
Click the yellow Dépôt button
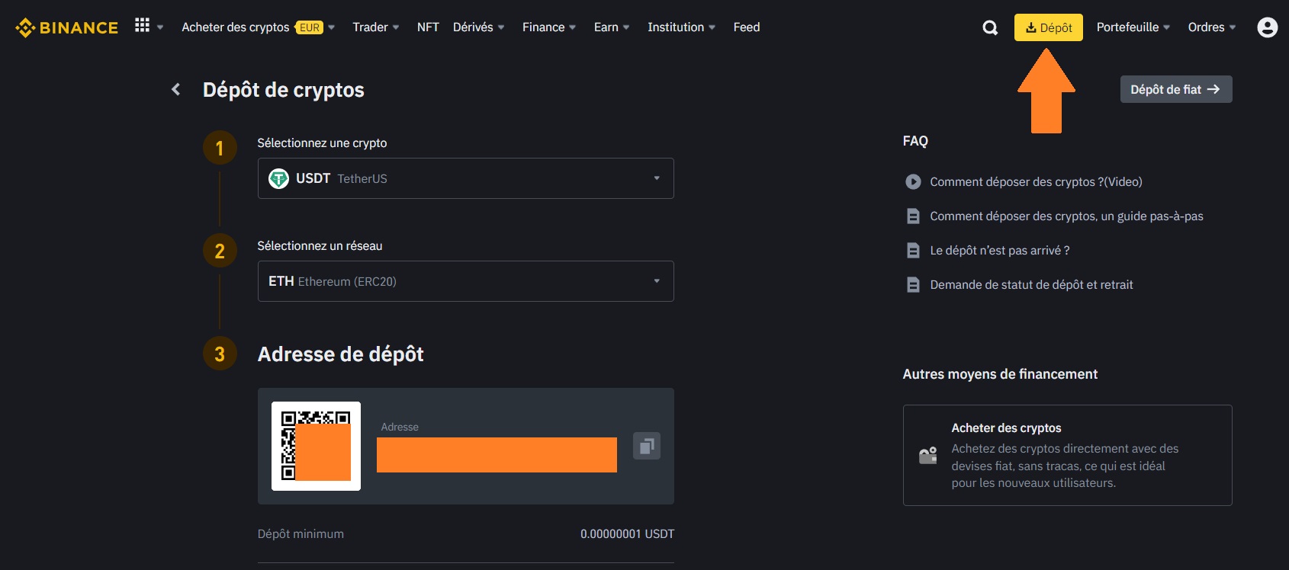[x=1049, y=27]
